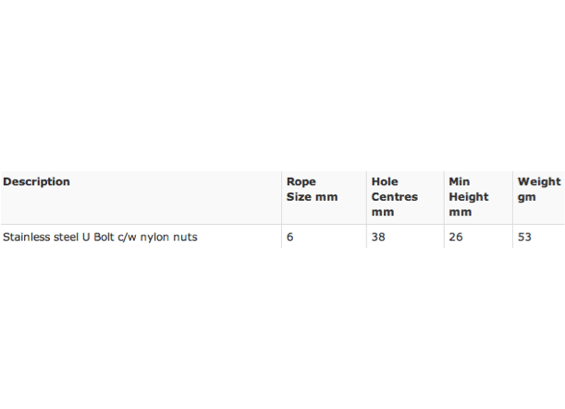The image size is (565, 409).
Task: Select the rope size value 6
Action: [x=290, y=237]
